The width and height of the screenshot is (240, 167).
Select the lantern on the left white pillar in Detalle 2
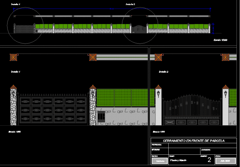158,94
